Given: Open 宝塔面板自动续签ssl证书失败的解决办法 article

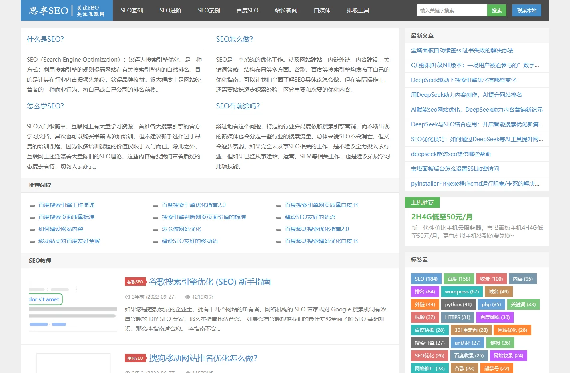Looking at the screenshot, I should click(x=462, y=50).
